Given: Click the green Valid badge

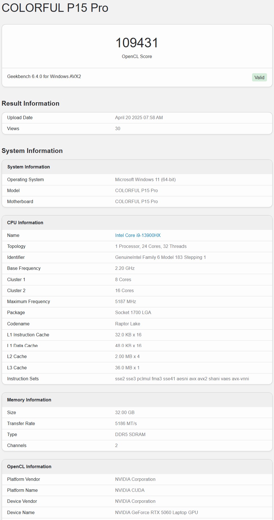Looking at the screenshot, I should pyautogui.click(x=259, y=77).
